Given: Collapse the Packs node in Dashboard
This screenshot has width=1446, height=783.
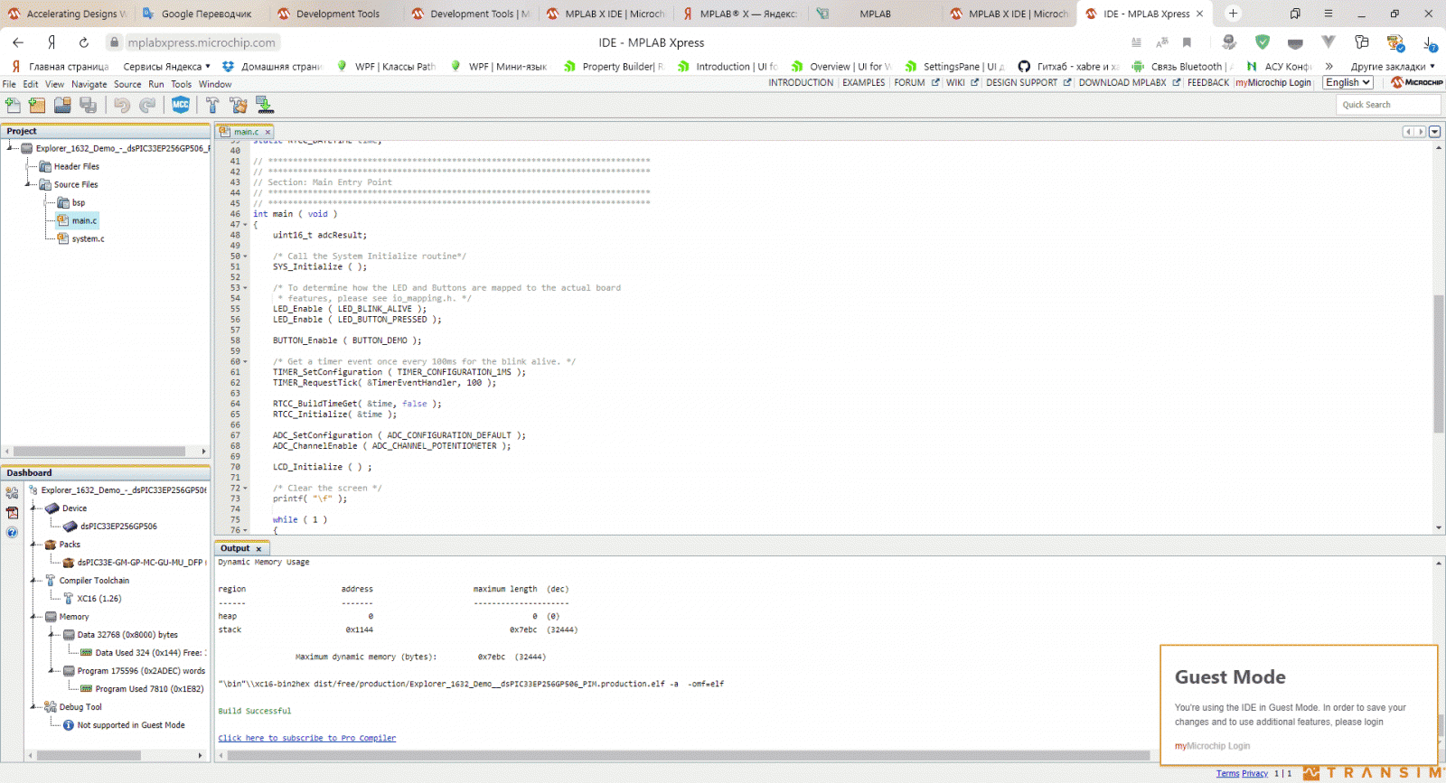Looking at the screenshot, I should [35, 545].
